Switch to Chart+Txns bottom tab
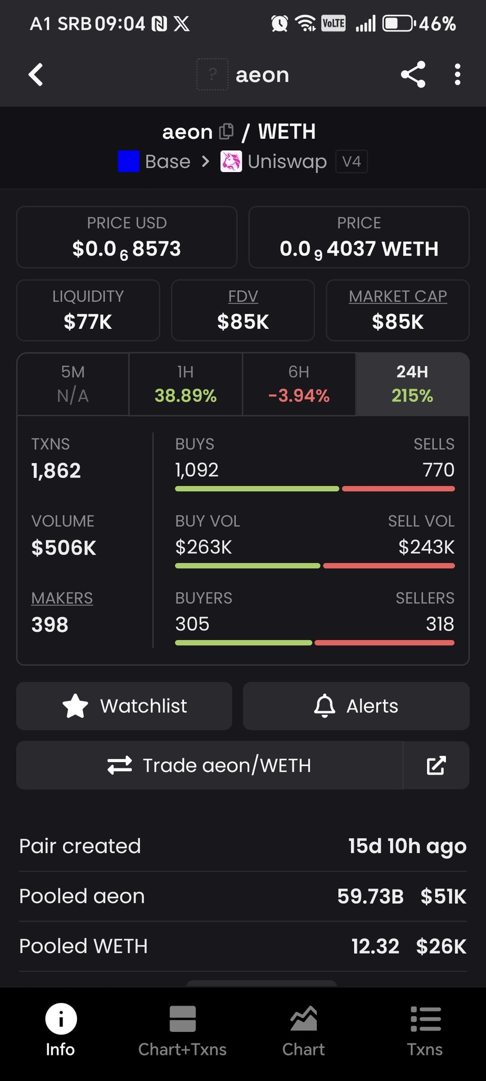The height and width of the screenshot is (1081, 486). tap(182, 1031)
